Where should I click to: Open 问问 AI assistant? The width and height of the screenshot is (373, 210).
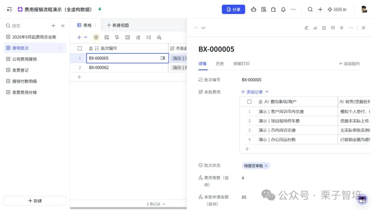click(337, 10)
